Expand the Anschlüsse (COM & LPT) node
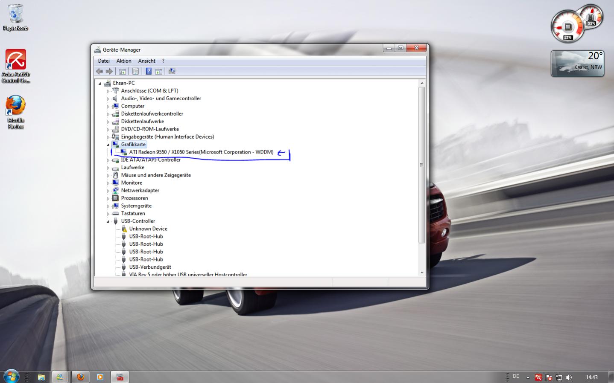This screenshot has height=383, width=614. pyautogui.click(x=108, y=91)
